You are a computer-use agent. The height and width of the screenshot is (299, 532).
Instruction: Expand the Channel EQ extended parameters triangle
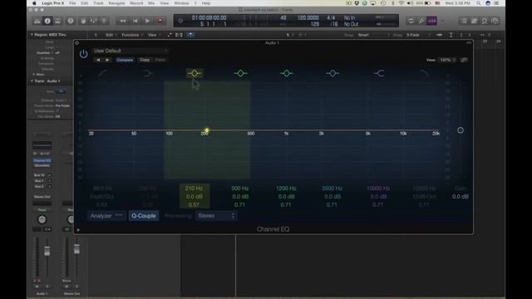click(78, 230)
